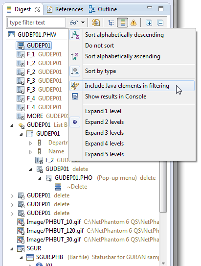Viewport: 201px width, 266px height.
Task: Click the Name column icon
Action: click(x=39, y=151)
